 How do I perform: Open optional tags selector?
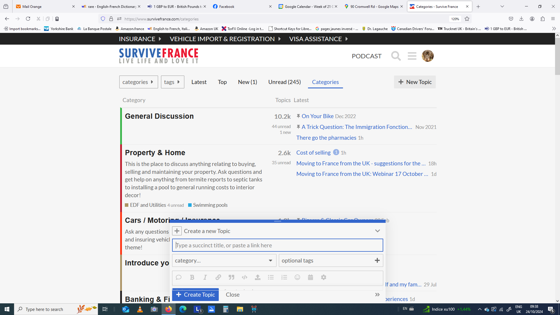pos(331,260)
